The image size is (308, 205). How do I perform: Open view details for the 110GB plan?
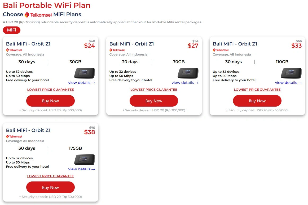pyautogui.click(x=288, y=83)
